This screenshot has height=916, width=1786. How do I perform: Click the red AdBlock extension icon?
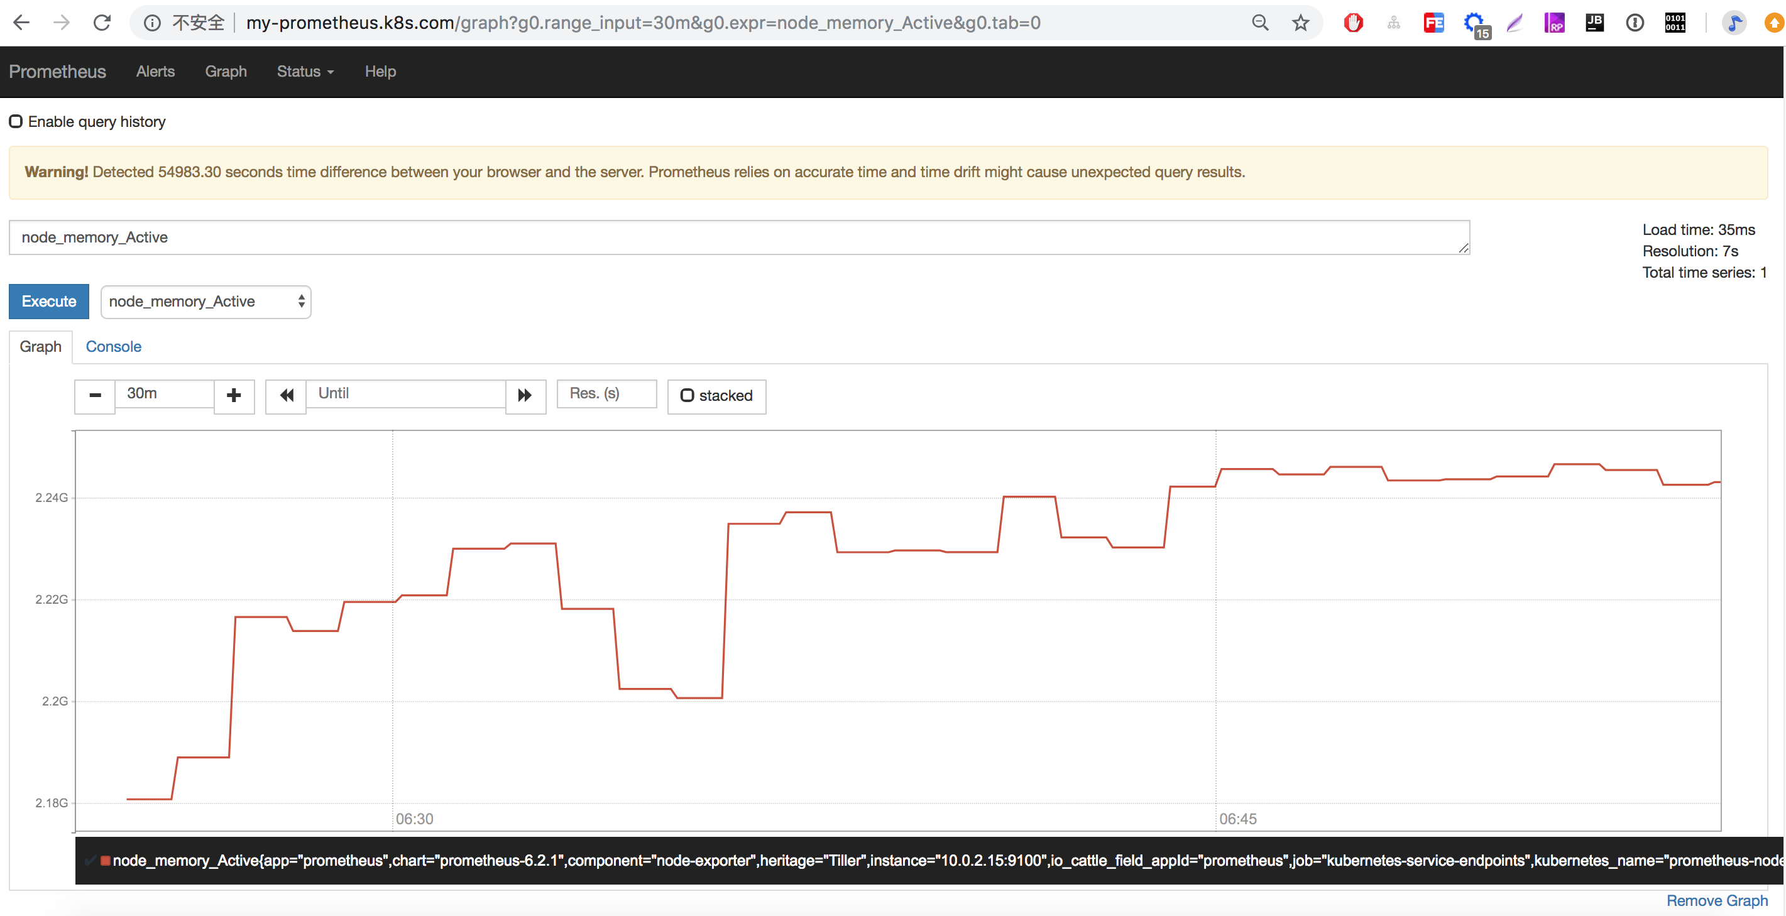pyautogui.click(x=1352, y=23)
